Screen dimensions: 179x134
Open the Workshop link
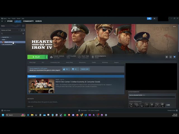(x=105, y=63)
